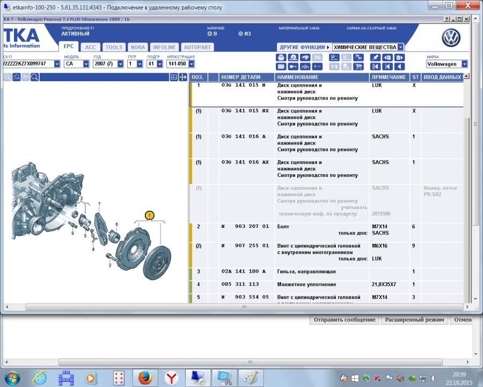Select the 'ИЗ' availability radio button
483x387 pixels.
point(241,34)
